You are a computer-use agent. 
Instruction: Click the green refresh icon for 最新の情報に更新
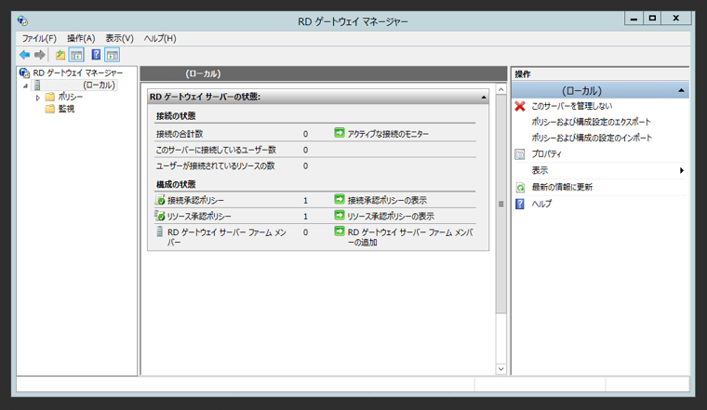tap(520, 188)
